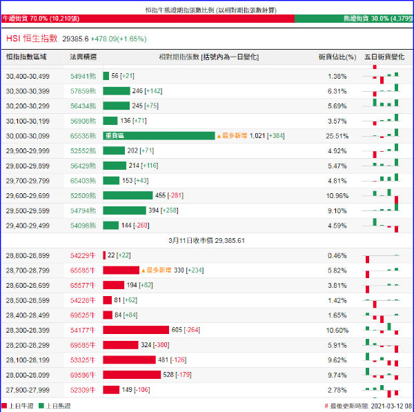The width and height of the screenshot is (414, 412).
Task: Open the 65577 bull certificate link
Action: [83, 286]
